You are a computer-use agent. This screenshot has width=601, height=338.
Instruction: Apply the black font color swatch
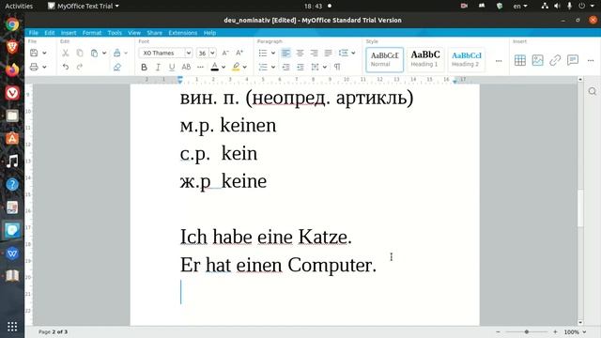coord(215,67)
